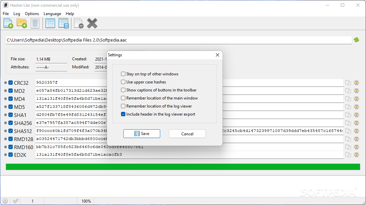
Task: Open the Help menu
Action: tap(70, 14)
